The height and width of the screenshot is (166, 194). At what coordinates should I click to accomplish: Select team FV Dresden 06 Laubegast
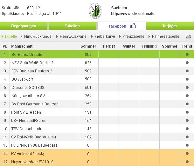pyautogui.click(x=34, y=145)
